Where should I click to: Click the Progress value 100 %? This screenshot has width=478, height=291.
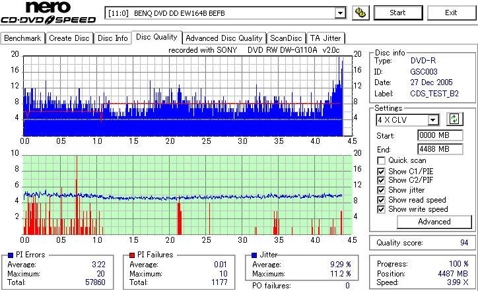point(458,264)
